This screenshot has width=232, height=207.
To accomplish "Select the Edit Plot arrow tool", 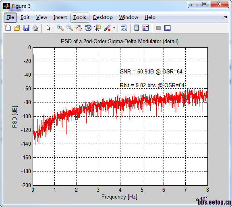I will 48,28.
